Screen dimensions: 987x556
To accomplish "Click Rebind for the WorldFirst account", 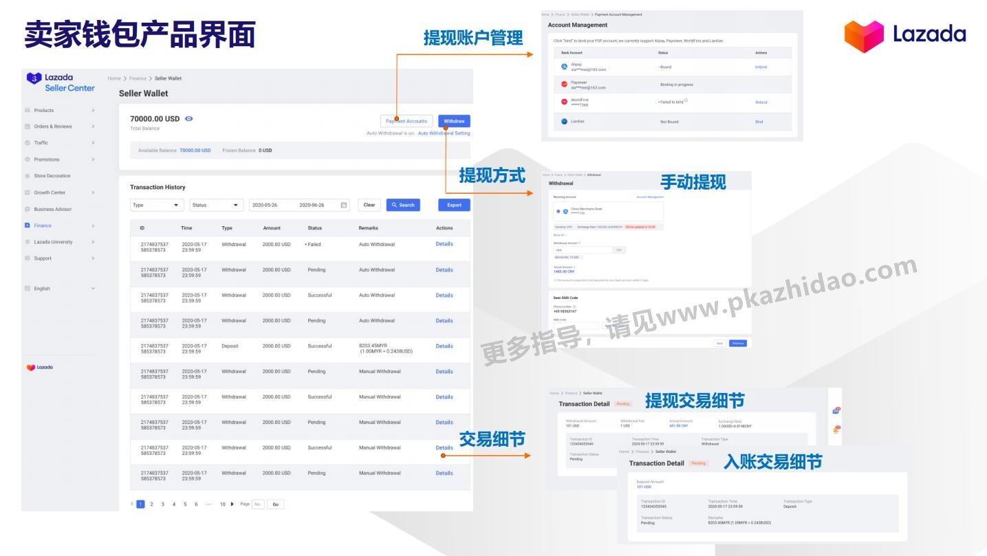I will tap(761, 102).
